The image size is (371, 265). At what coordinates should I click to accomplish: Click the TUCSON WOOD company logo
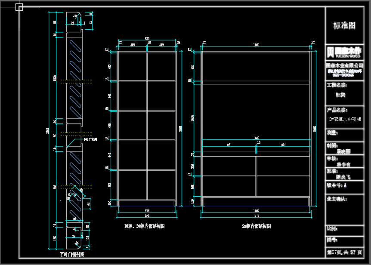click(x=344, y=52)
